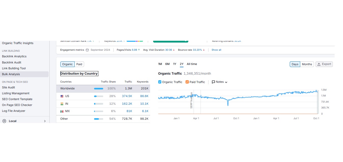Viewport: 343px width, 162px height.
Task: Switch chart granularity to Months
Action: [x=307, y=64]
